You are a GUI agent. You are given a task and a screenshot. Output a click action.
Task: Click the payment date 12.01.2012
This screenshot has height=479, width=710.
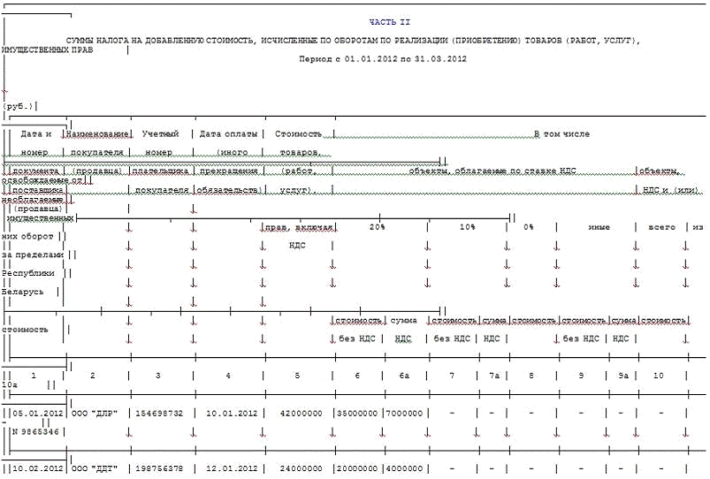(232, 469)
